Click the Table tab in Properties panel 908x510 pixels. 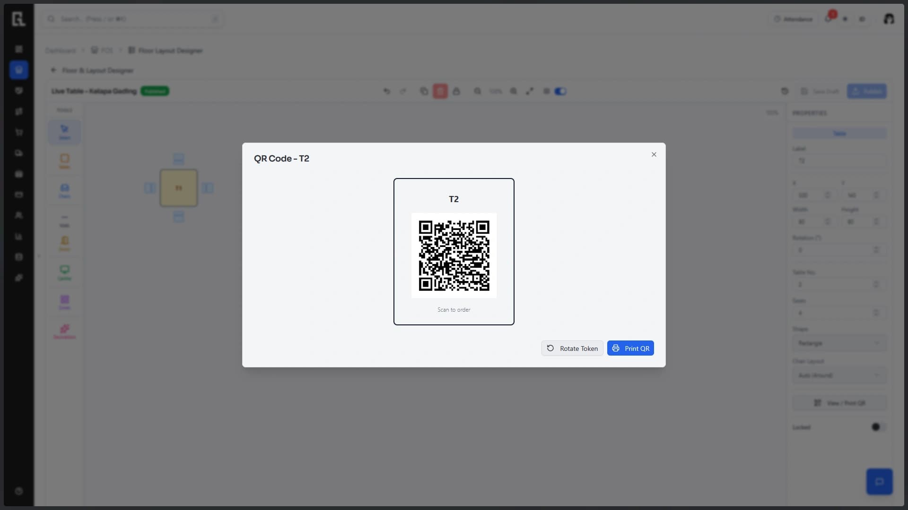839,134
